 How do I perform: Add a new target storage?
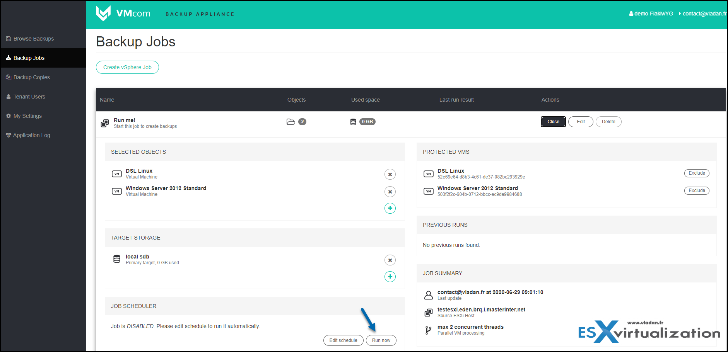tap(390, 277)
